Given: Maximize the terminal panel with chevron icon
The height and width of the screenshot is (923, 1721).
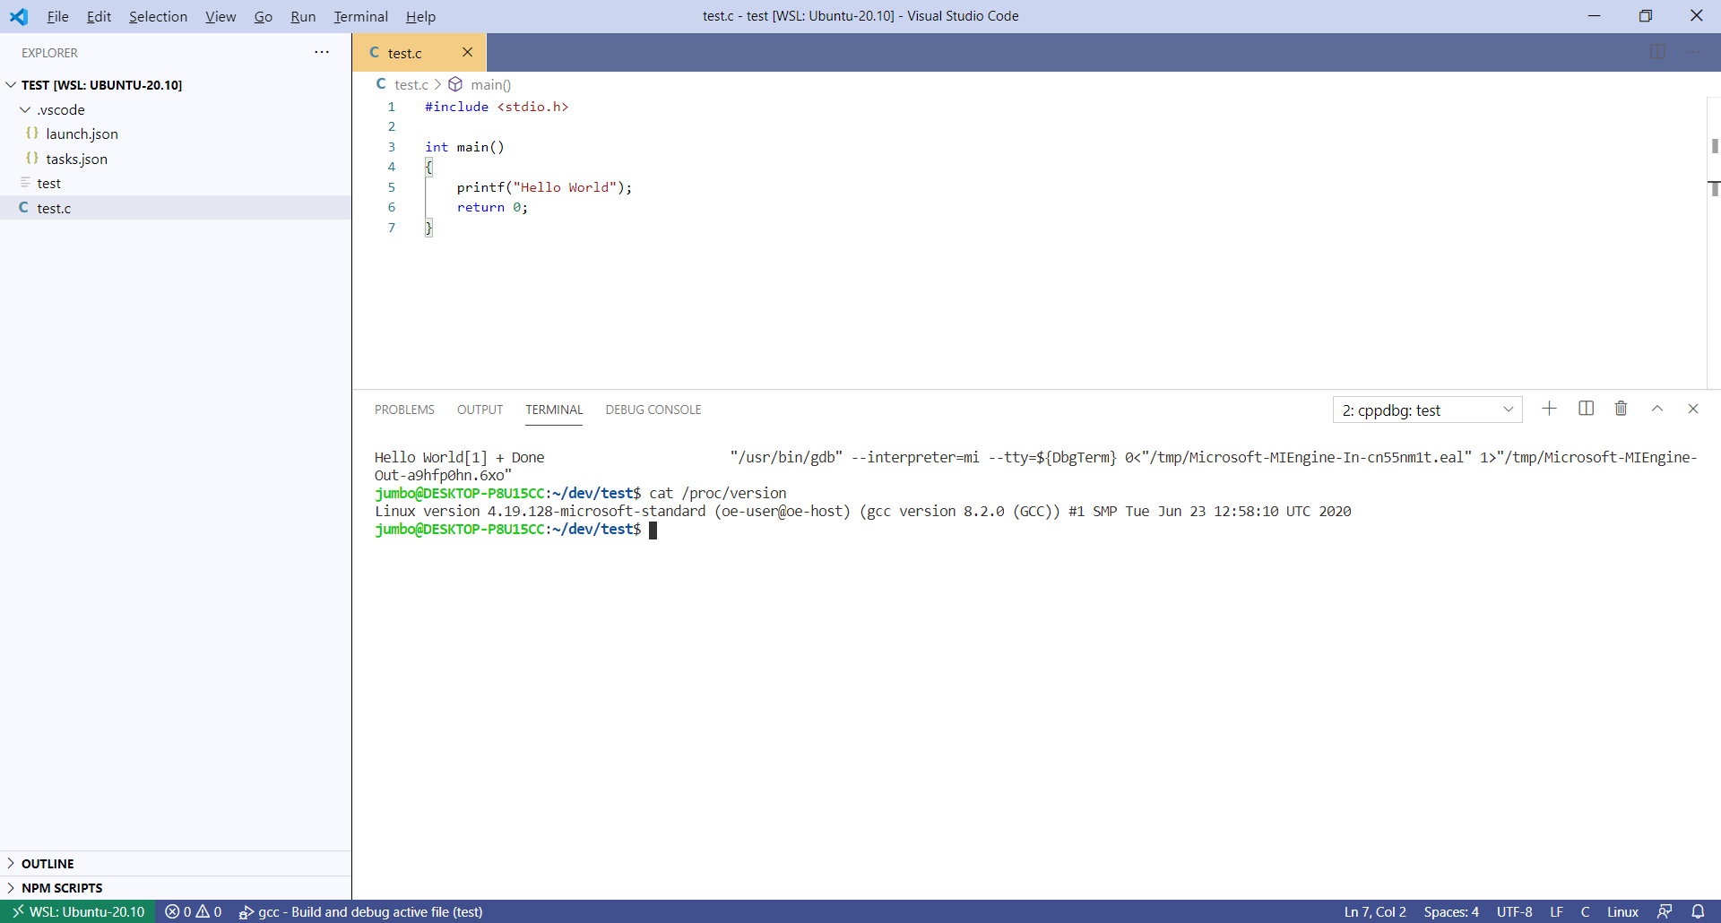Looking at the screenshot, I should [x=1657, y=409].
